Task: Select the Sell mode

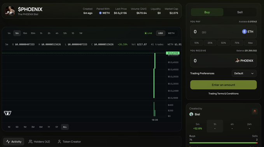Action: (x=240, y=12)
